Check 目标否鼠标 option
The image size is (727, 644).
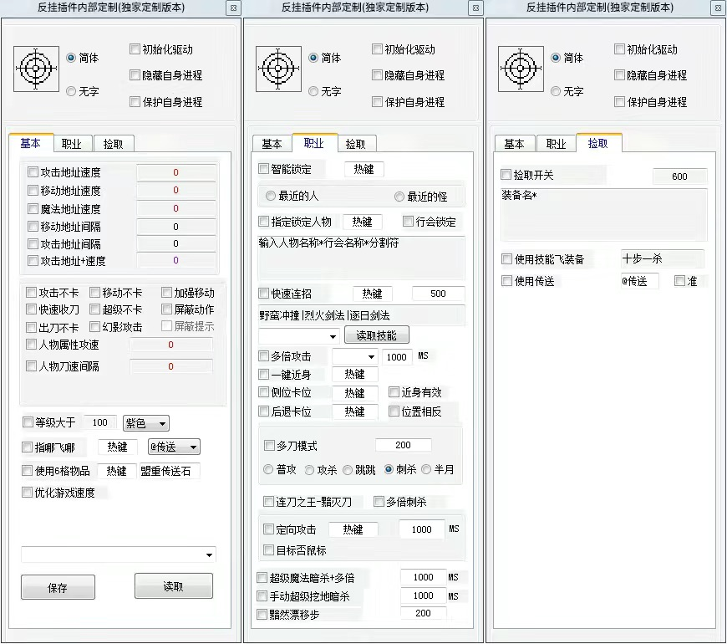click(x=268, y=549)
